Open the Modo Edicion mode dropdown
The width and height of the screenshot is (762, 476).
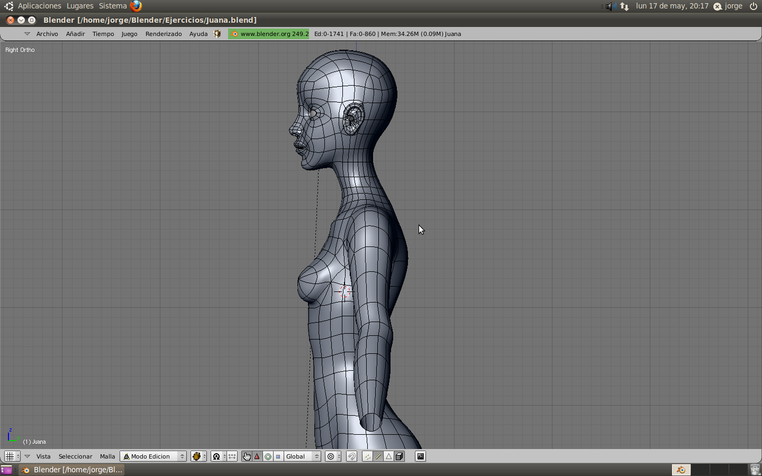click(x=153, y=456)
